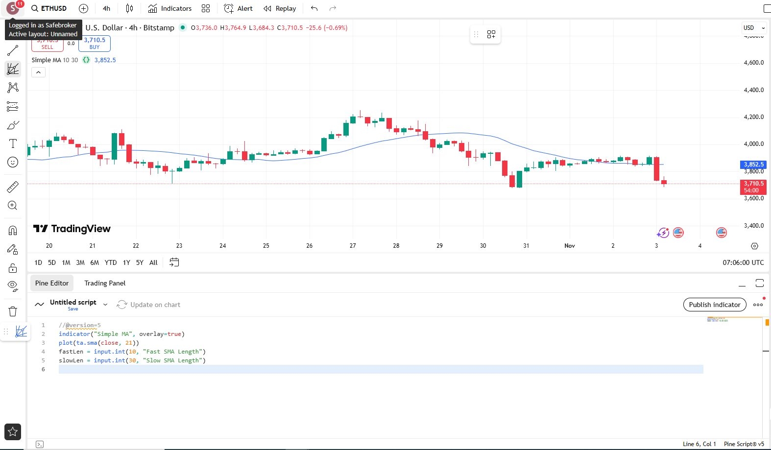Select the text annotation tool
The height and width of the screenshot is (450, 771).
tap(13, 143)
